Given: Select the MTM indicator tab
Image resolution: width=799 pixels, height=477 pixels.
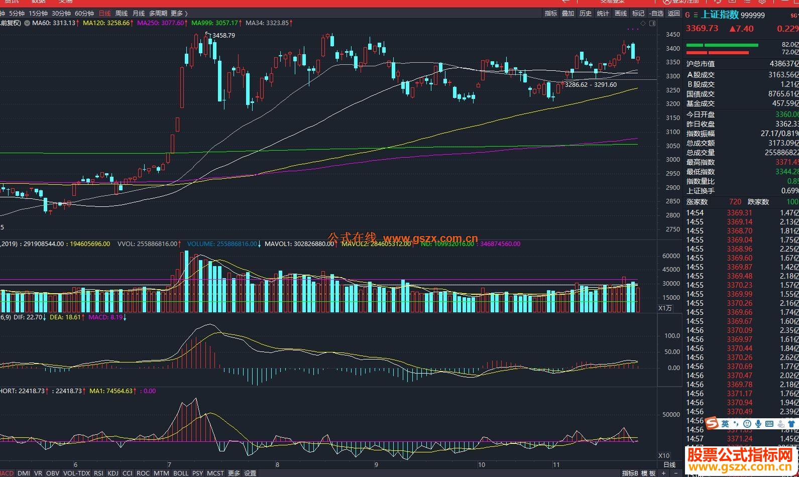Looking at the screenshot, I should (x=161, y=473).
